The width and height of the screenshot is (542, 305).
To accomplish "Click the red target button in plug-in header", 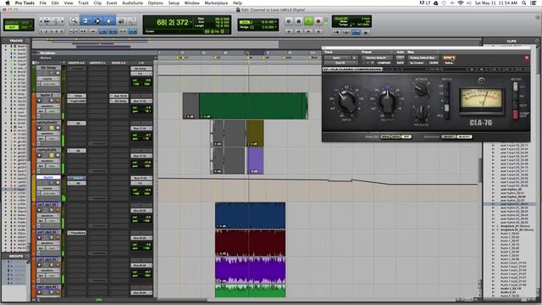I will tap(527, 58).
